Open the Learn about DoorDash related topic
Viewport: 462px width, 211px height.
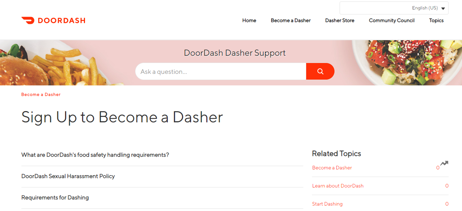coord(338,186)
